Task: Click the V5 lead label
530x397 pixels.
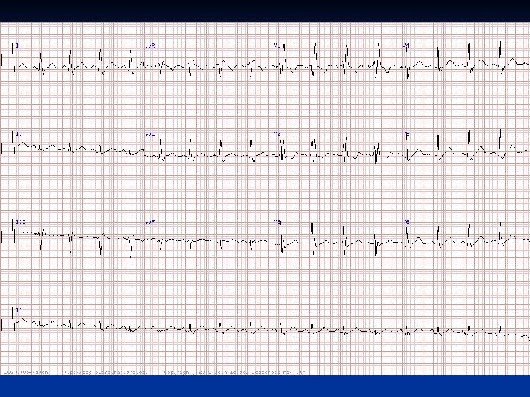Action: click(x=406, y=134)
